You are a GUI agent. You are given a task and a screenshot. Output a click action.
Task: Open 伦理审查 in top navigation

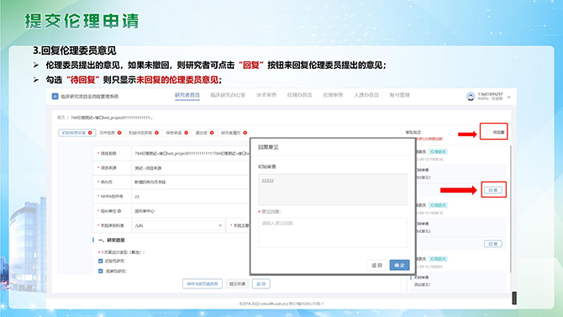point(333,95)
